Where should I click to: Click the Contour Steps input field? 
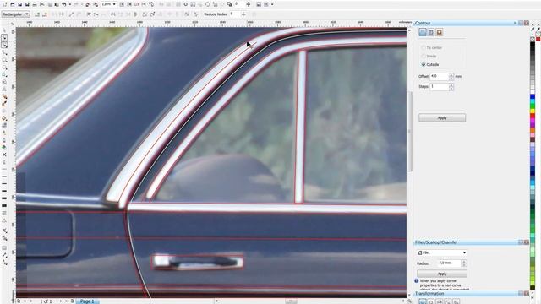(x=440, y=86)
